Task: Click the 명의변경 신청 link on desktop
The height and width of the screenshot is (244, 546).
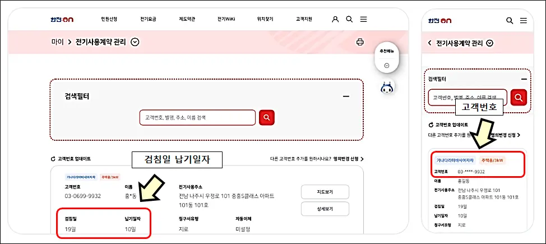Action: [349, 159]
